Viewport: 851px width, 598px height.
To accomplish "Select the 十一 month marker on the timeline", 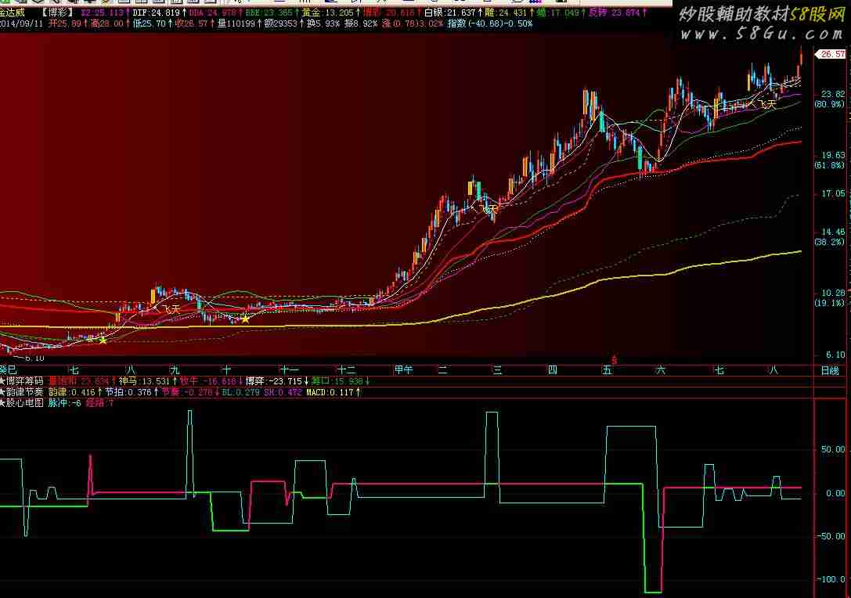I will pos(289,370).
